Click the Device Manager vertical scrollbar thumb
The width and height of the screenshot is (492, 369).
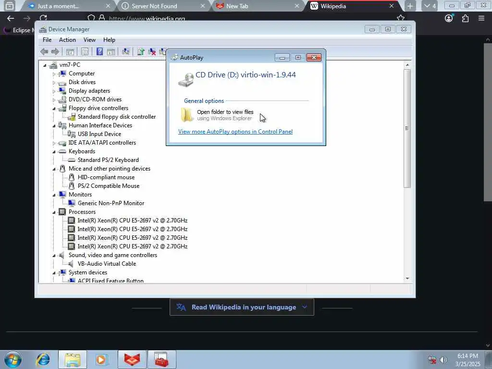click(407, 128)
